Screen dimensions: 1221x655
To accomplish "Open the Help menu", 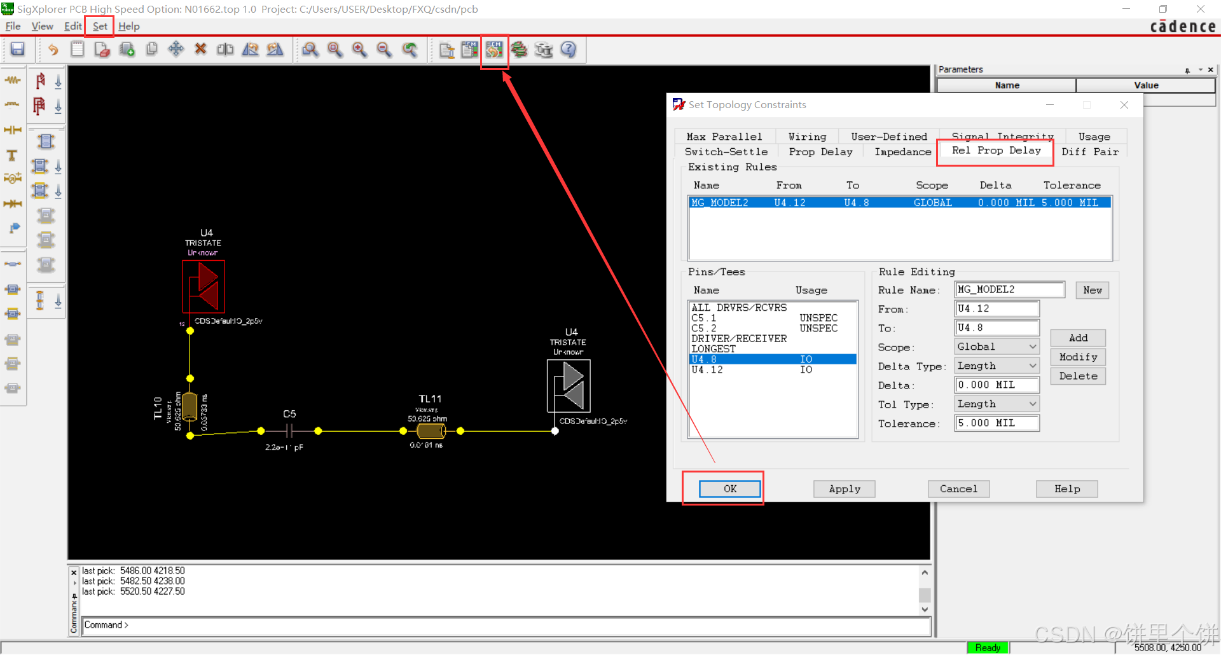I will 129,26.
